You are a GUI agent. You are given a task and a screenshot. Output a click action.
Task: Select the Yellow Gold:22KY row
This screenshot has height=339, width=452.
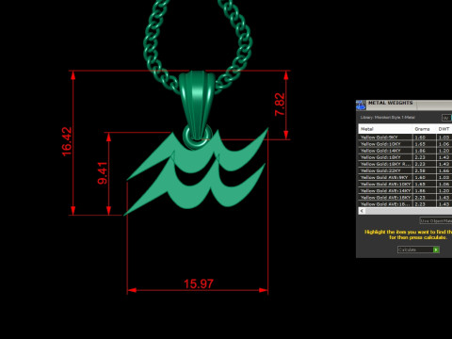click(405, 170)
